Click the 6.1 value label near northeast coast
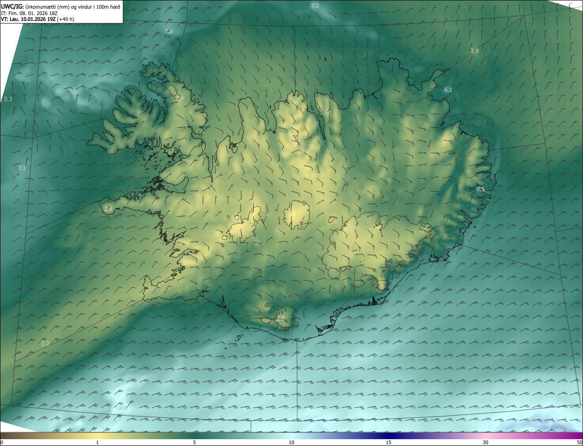The height and width of the screenshot is (446, 583). point(448,90)
